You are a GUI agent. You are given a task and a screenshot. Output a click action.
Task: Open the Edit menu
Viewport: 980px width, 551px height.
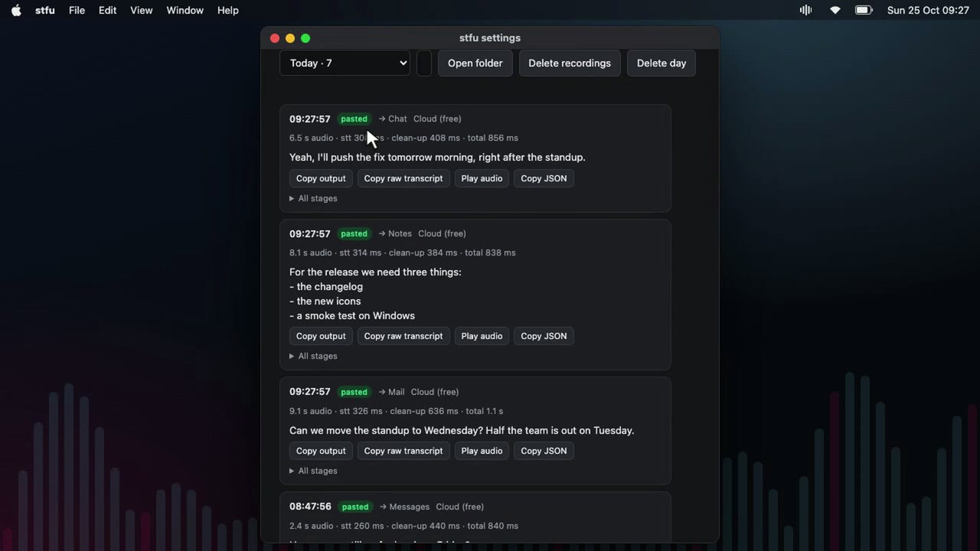[x=108, y=10]
